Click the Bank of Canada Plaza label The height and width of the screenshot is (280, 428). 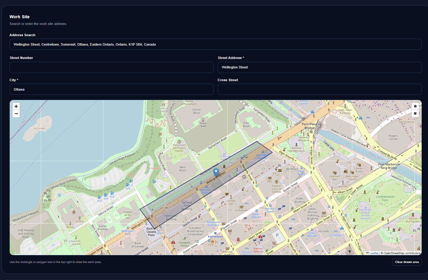pos(151,232)
